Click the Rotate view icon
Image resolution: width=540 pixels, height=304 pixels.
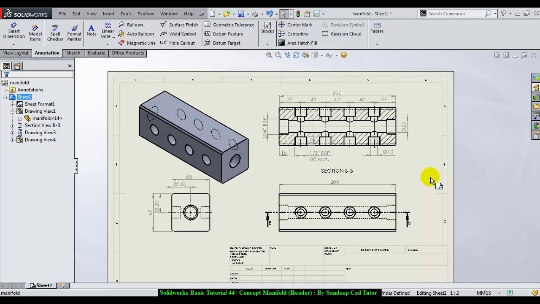coord(296,55)
